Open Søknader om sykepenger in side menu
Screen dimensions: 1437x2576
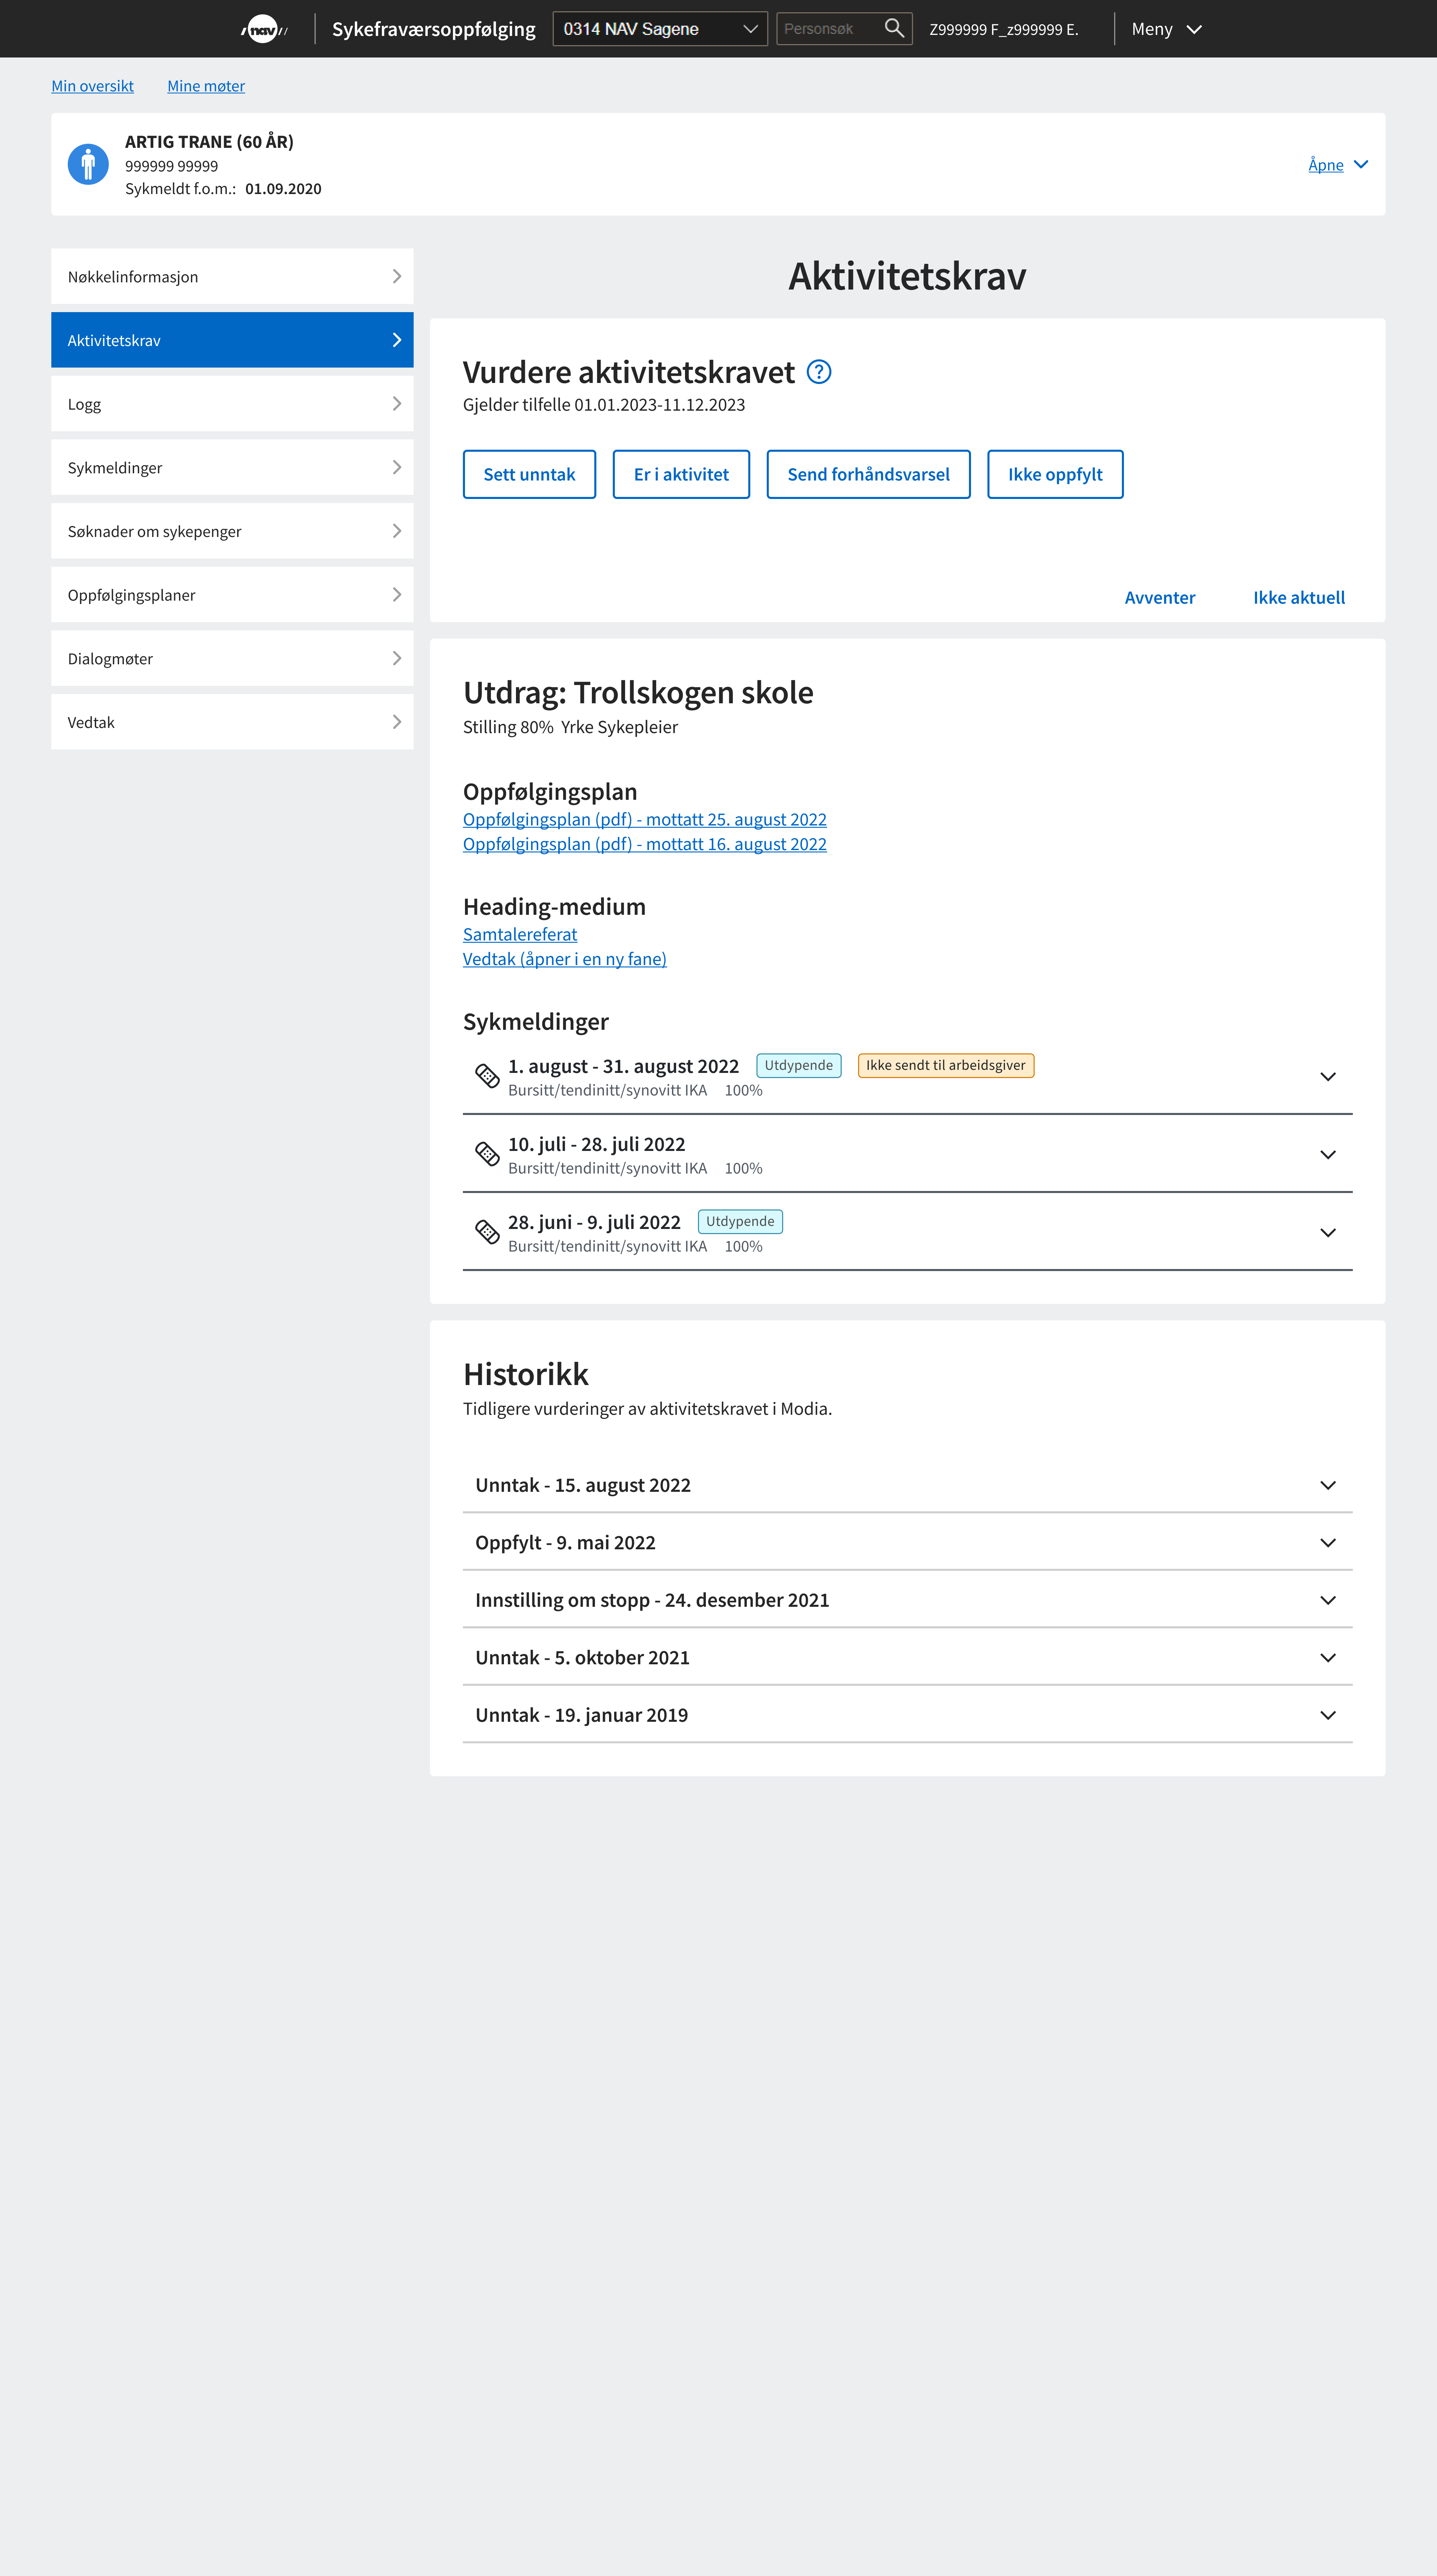pos(232,531)
